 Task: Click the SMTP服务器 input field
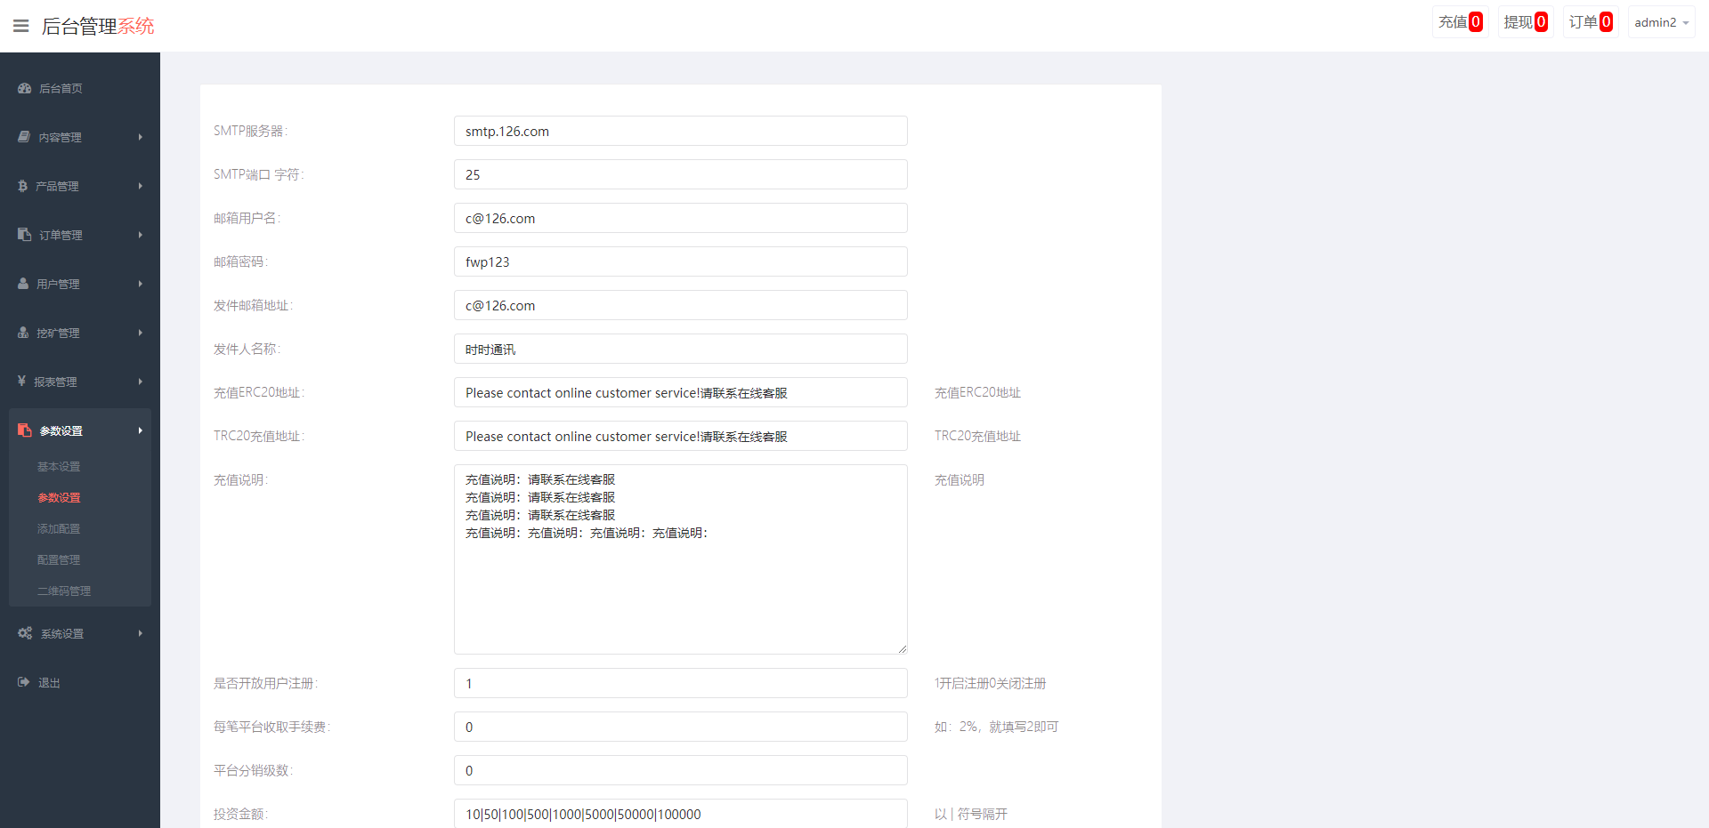click(x=680, y=131)
